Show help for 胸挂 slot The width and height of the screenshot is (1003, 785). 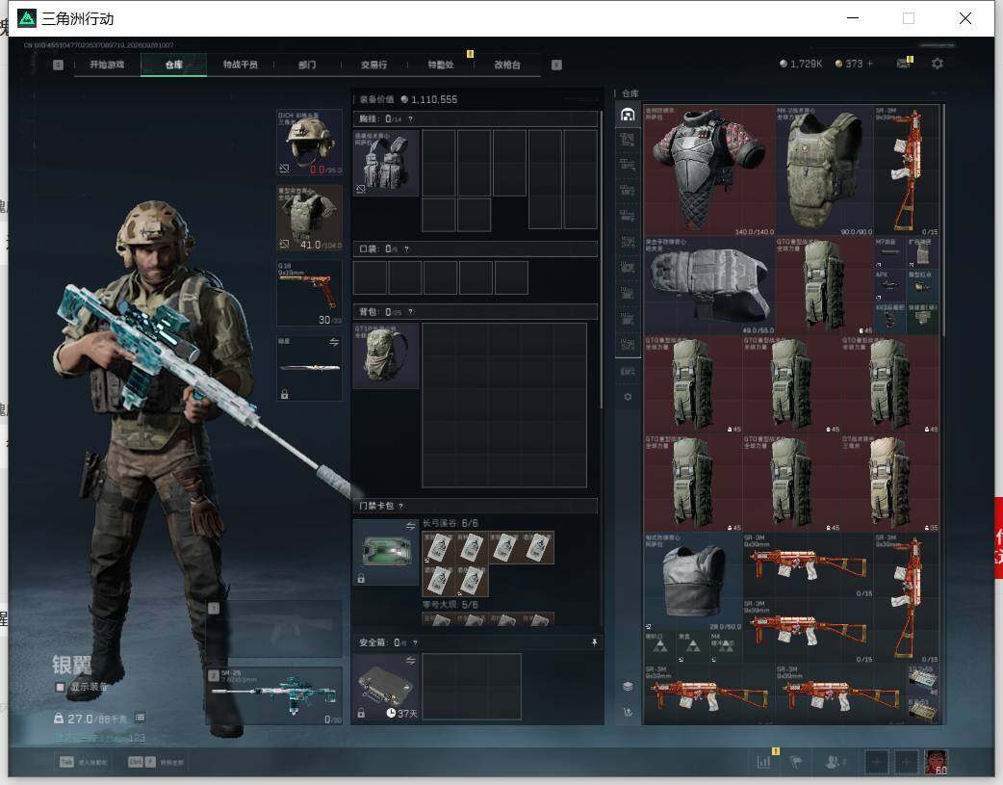411,119
